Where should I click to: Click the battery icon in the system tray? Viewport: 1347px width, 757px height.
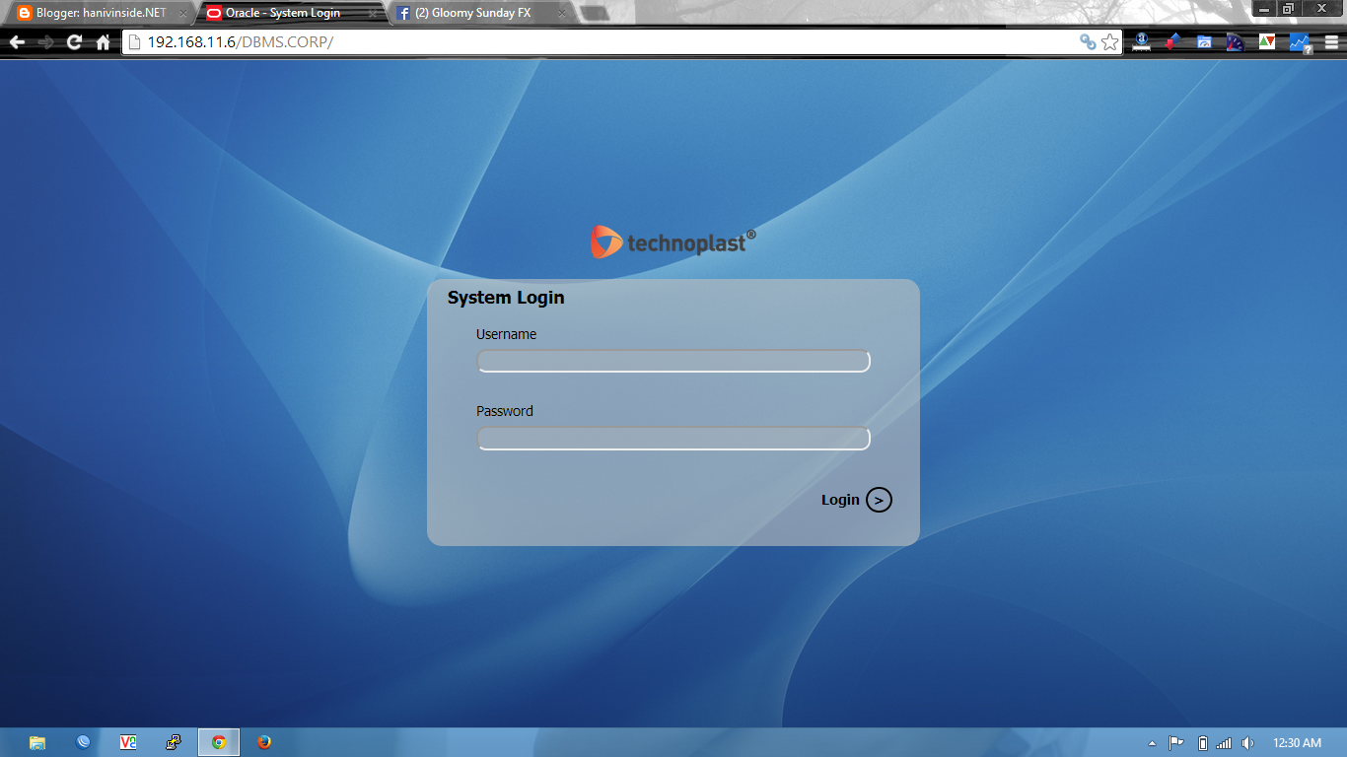pos(1203,743)
